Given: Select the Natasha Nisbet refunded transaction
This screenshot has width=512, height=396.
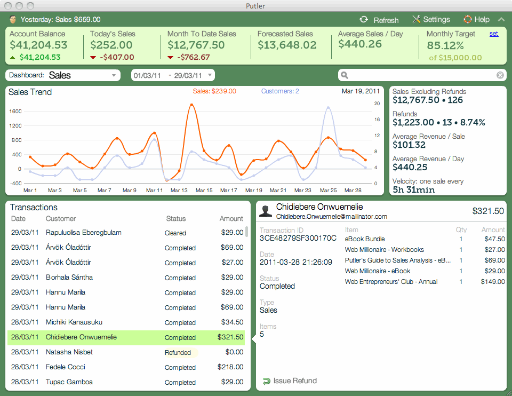Looking at the screenshot, I should pyautogui.click(x=126, y=352).
